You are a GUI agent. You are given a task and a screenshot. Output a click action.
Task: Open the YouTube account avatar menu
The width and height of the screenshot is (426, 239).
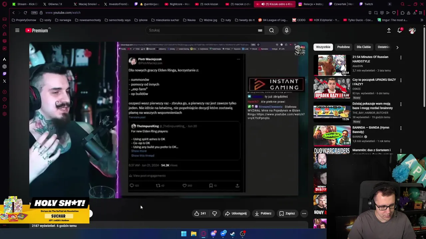(x=412, y=30)
